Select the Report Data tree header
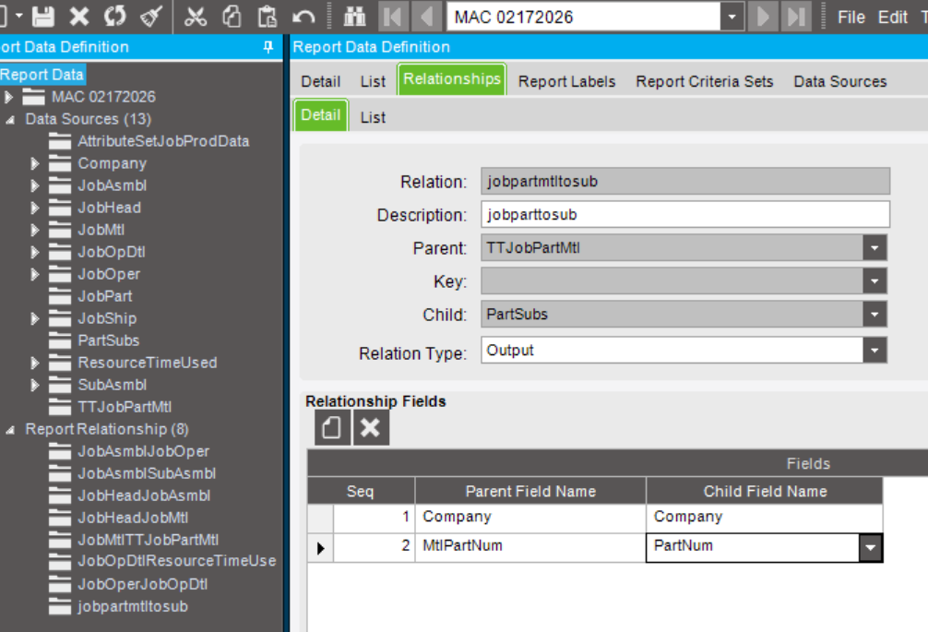Viewport: 928px width, 632px height. point(42,75)
